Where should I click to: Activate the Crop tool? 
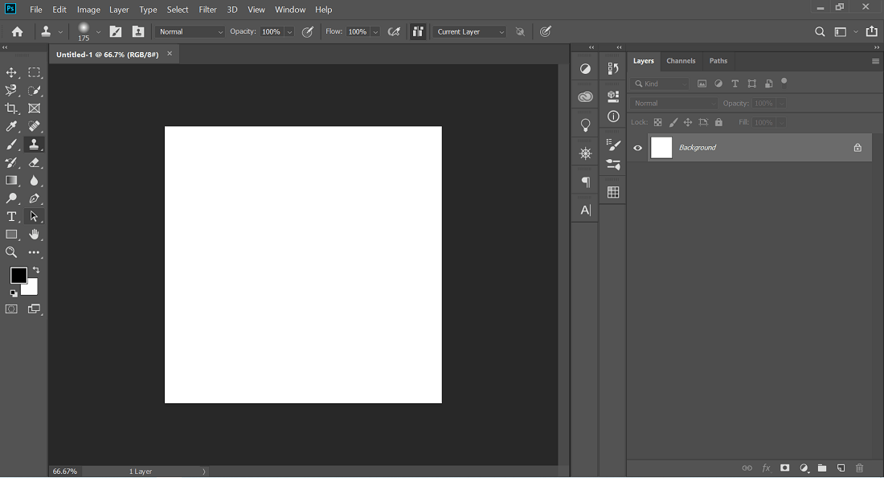click(11, 108)
